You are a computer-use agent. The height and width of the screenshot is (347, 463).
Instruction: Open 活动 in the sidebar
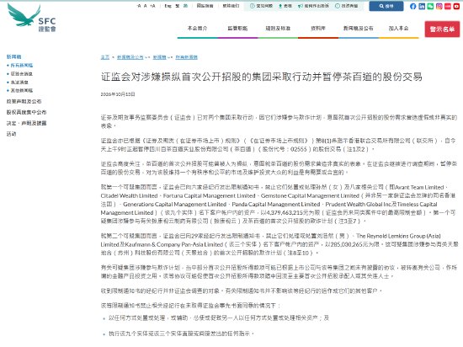[x=11, y=134]
